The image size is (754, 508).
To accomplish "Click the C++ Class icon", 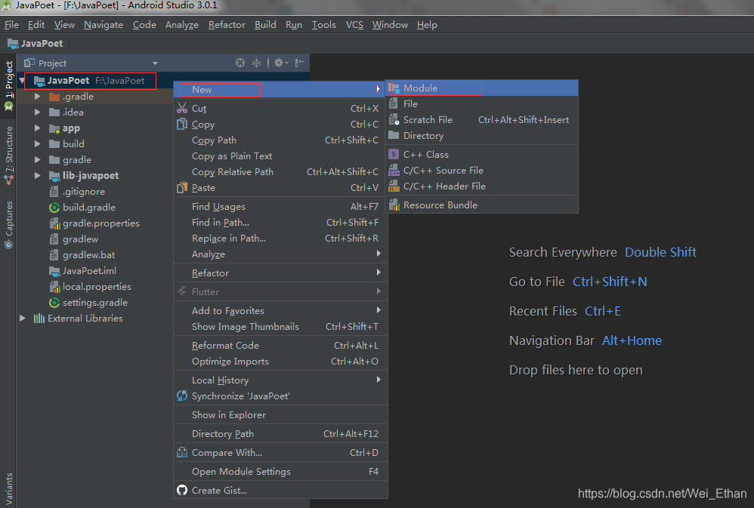I will (x=394, y=154).
